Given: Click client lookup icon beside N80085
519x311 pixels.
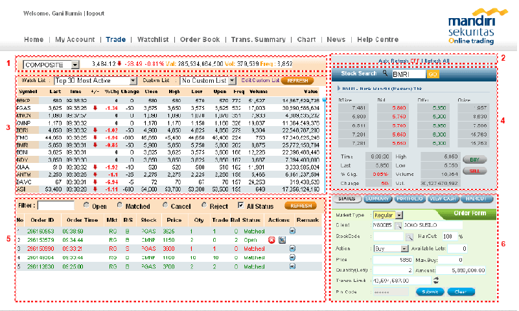Looking at the screenshot, I should coord(398,226).
